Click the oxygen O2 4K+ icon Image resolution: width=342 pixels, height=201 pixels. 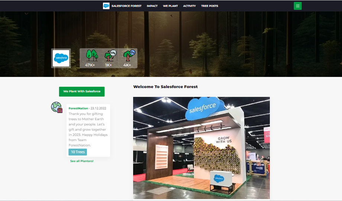click(x=129, y=55)
